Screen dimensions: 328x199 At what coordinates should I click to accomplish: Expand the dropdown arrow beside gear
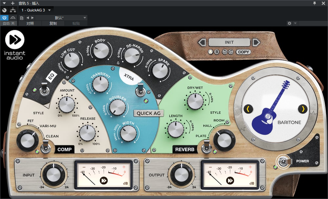[x=295, y=23]
